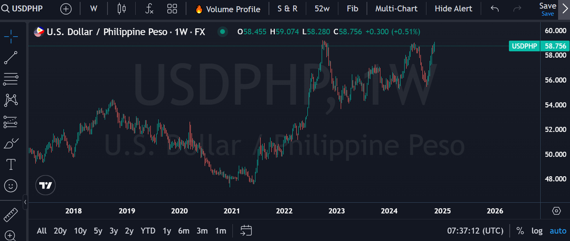This screenshot has width=570, height=241.
Task: Click the Fib button
Action: click(x=352, y=9)
